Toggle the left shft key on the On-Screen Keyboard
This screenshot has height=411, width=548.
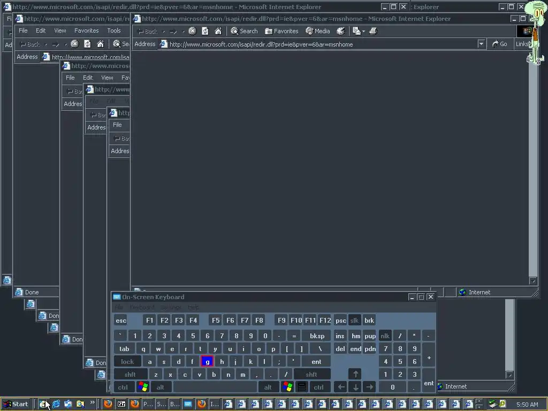[130, 374]
